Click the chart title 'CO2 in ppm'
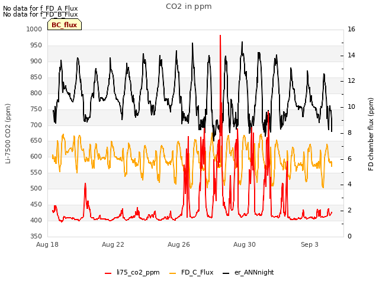 point(188,7)
